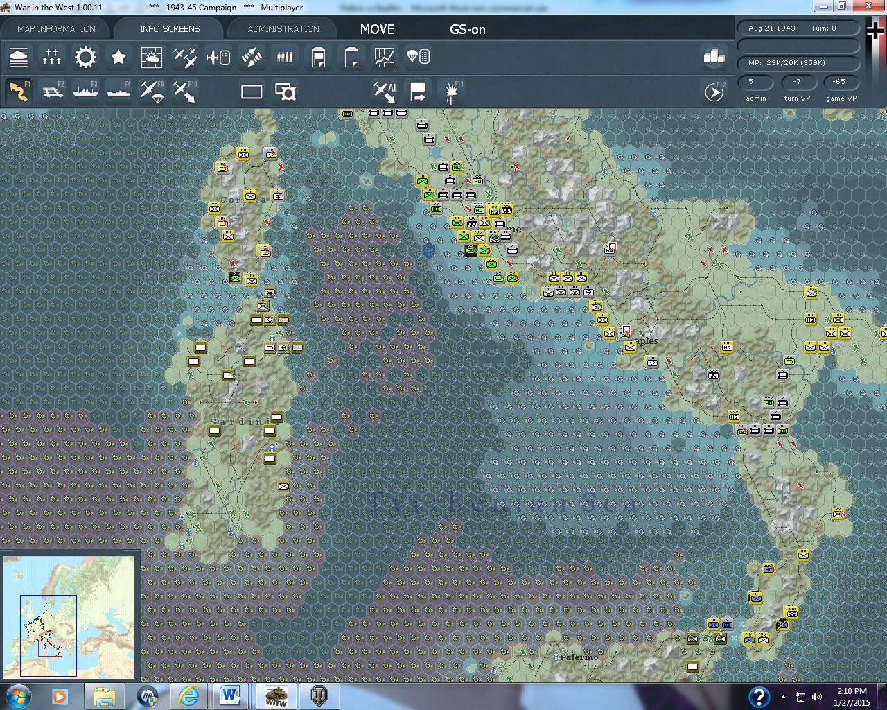Viewport: 887px width, 710px height.
Task: Click the WITW game taskbar icon
Action: pyautogui.click(x=275, y=696)
